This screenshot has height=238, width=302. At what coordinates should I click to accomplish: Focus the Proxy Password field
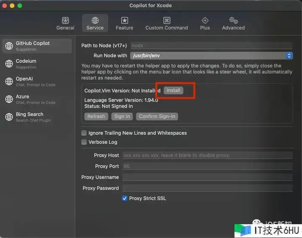point(208,188)
